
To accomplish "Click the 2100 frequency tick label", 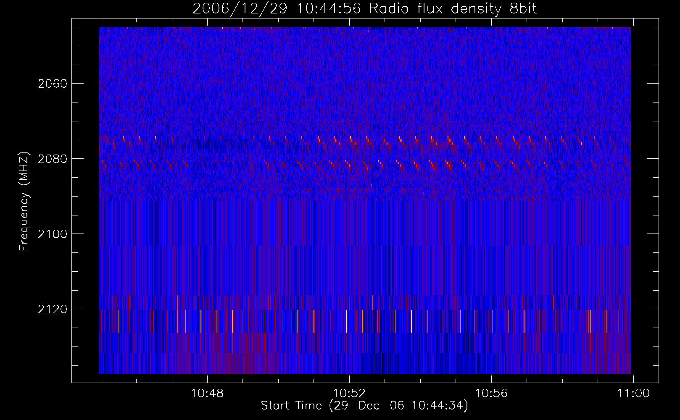I will click(x=53, y=234).
